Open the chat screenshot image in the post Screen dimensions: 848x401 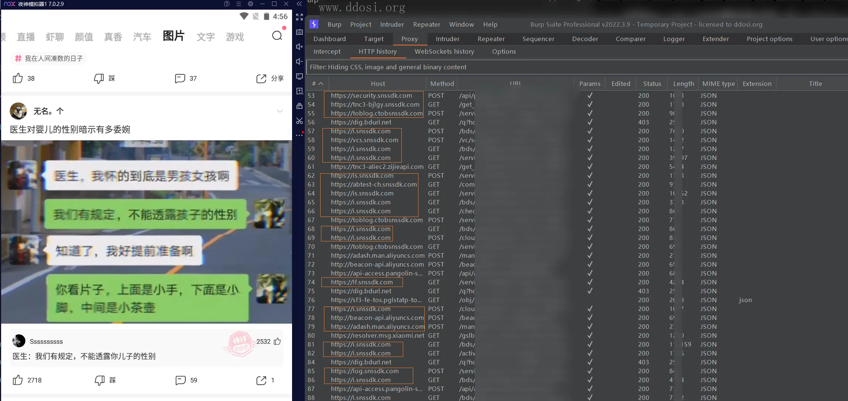[x=146, y=232]
